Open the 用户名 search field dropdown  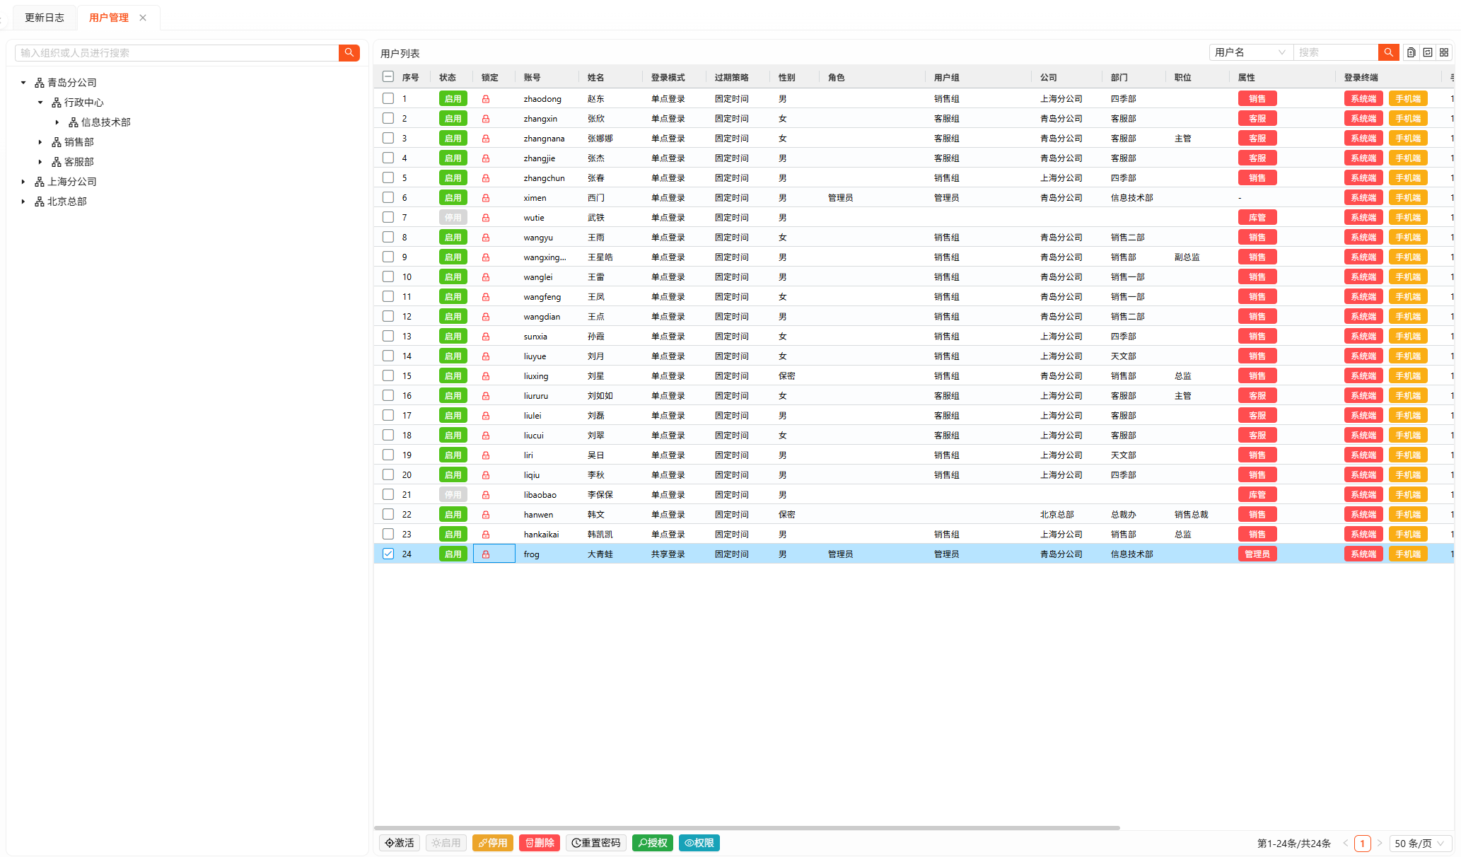tap(1250, 52)
